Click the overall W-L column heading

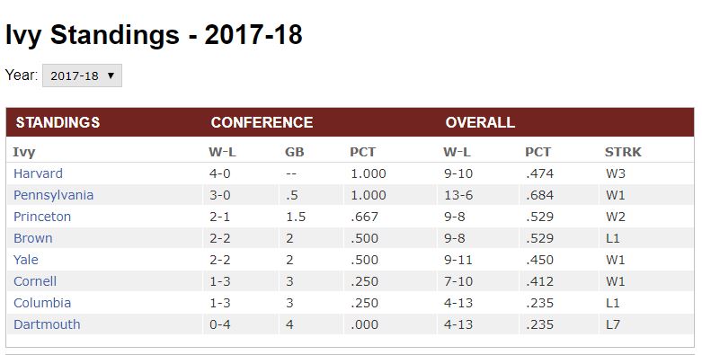[x=457, y=152]
